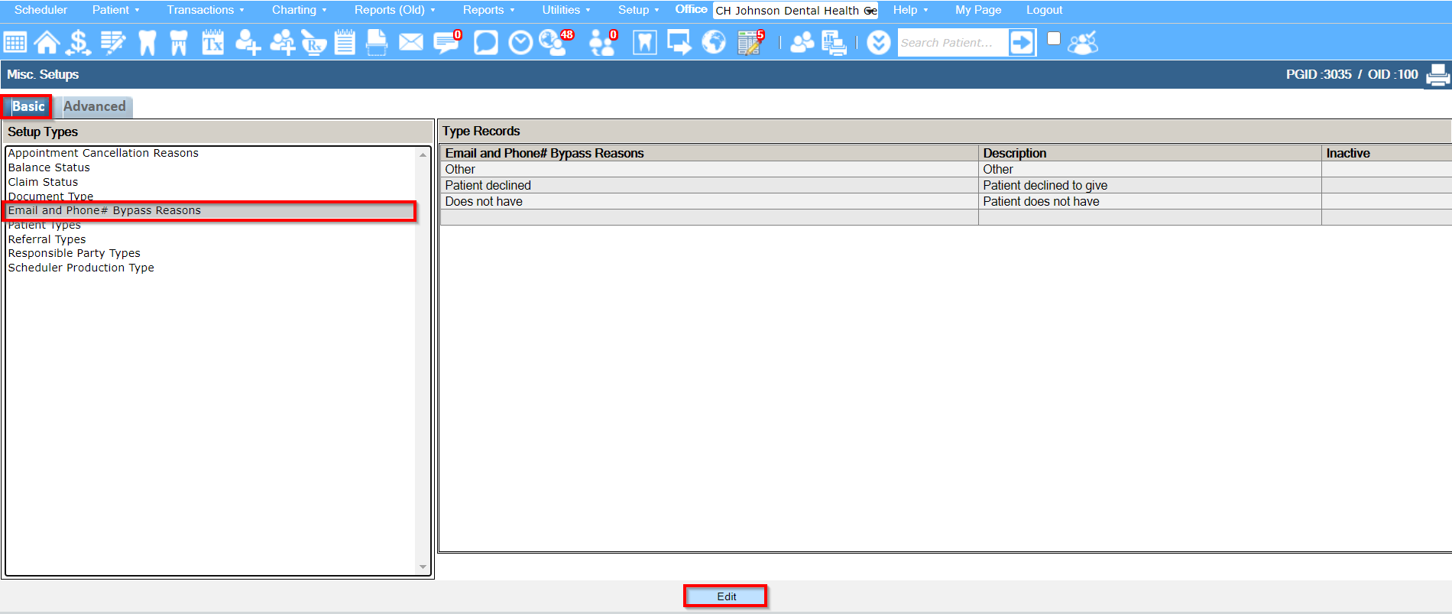Image resolution: width=1452 pixels, height=614 pixels.
Task: Select Email and Phone# Bypass Reasons
Action: pos(211,210)
